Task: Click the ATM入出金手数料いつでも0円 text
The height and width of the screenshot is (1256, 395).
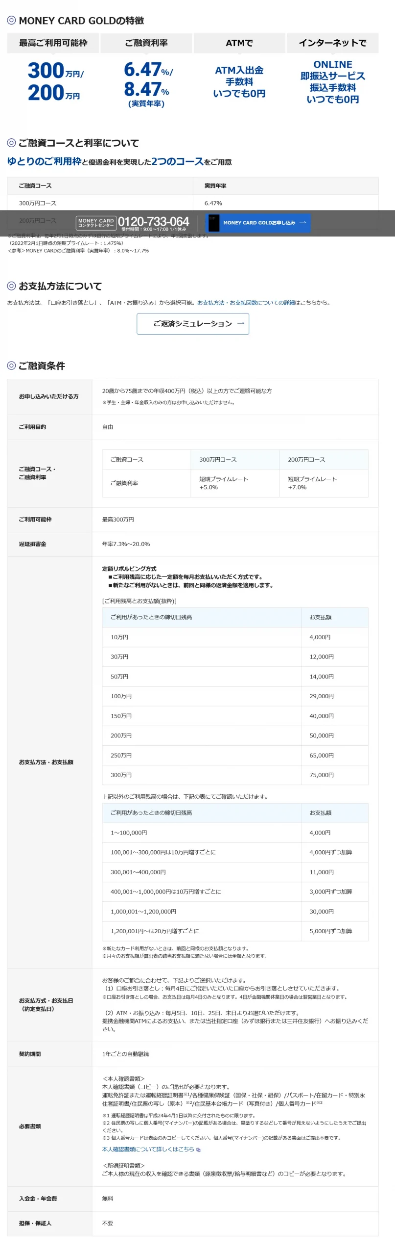Action: pos(239,82)
